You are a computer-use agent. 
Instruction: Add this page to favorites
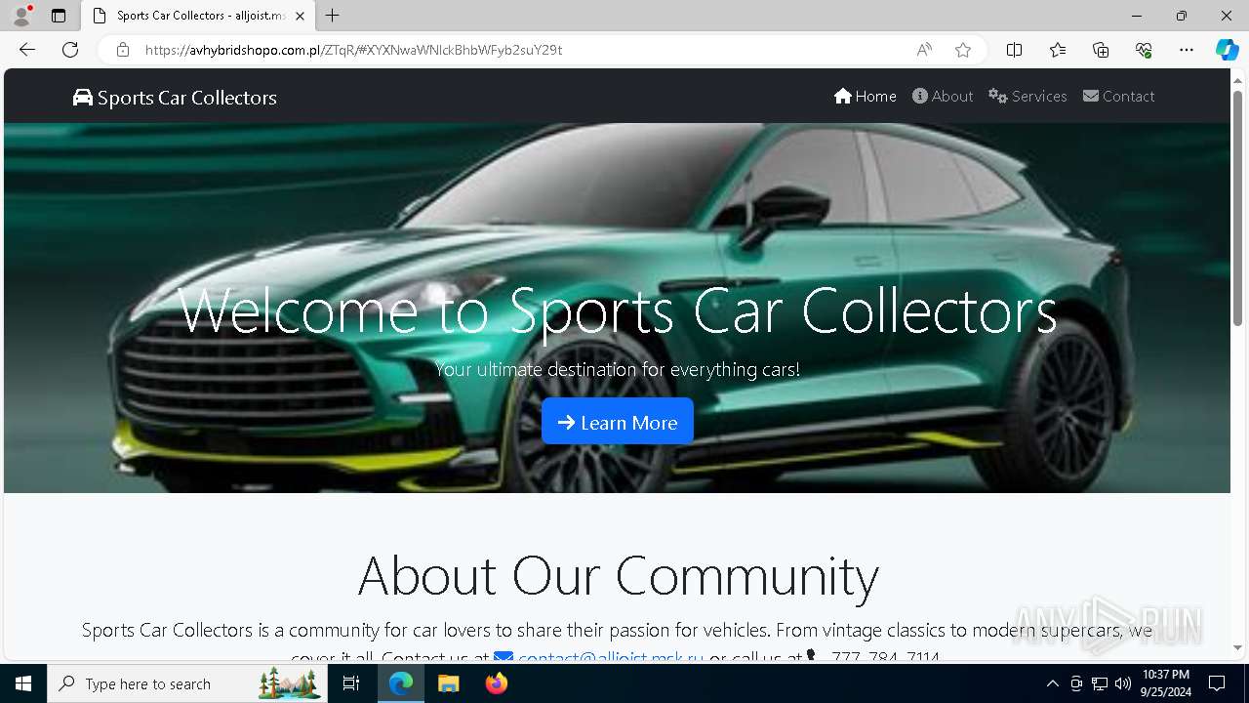[963, 50]
